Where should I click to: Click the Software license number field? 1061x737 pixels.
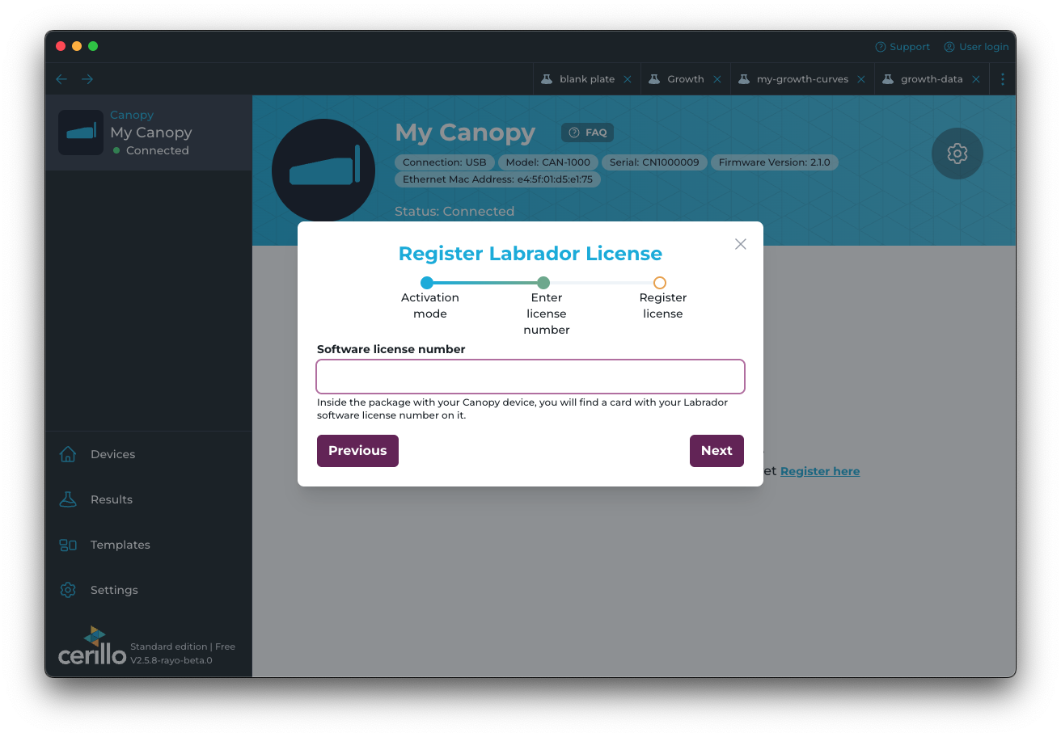pyautogui.click(x=530, y=377)
